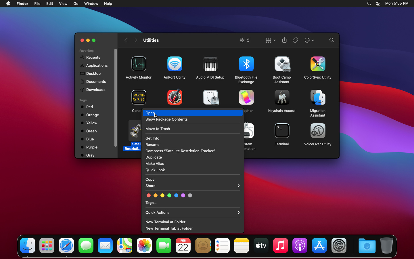Apply the green tag color dot
The width and height of the screenshot is (414, 259).
click(x=169, y=196)
